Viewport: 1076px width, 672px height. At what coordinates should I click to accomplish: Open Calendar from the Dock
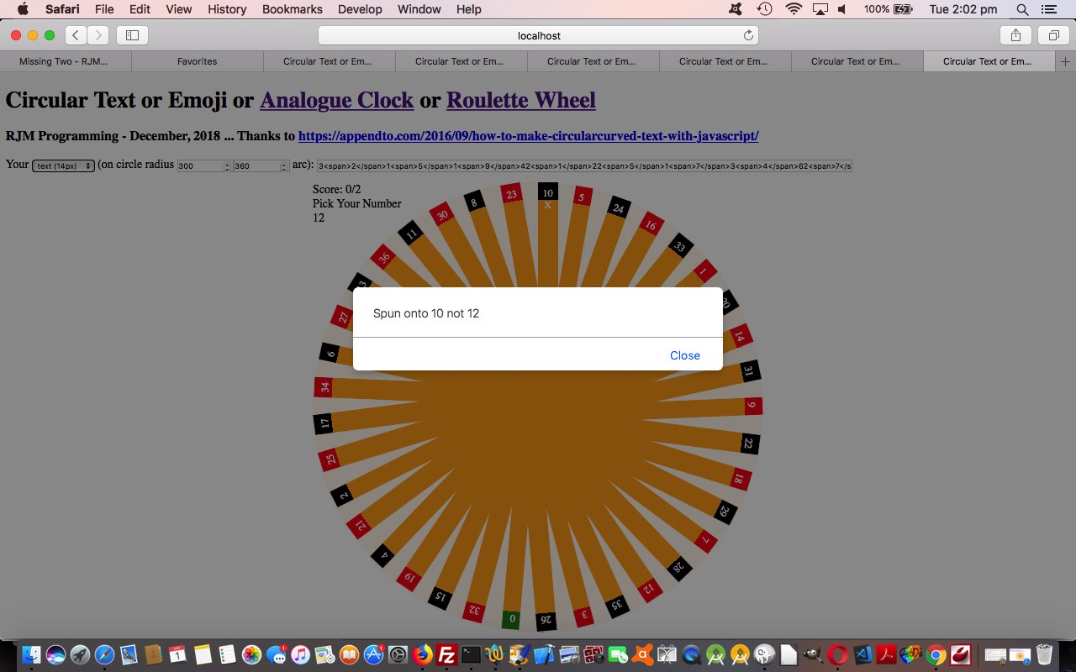178,654
